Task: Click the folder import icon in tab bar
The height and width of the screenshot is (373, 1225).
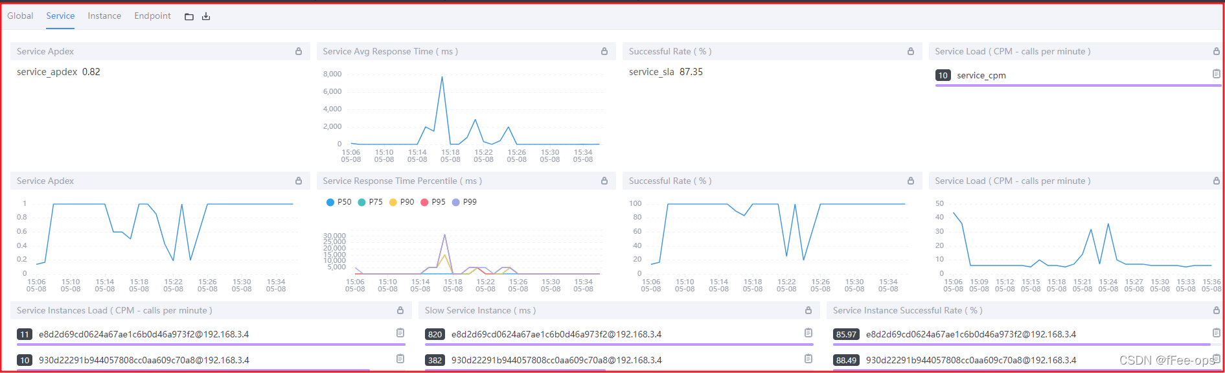Action: point(189,16)
